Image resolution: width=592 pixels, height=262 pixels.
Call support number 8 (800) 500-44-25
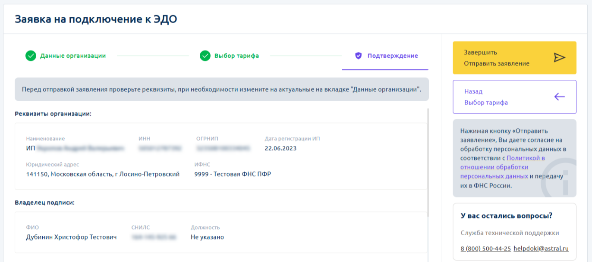pyautogui.click(x=486, y=249)
